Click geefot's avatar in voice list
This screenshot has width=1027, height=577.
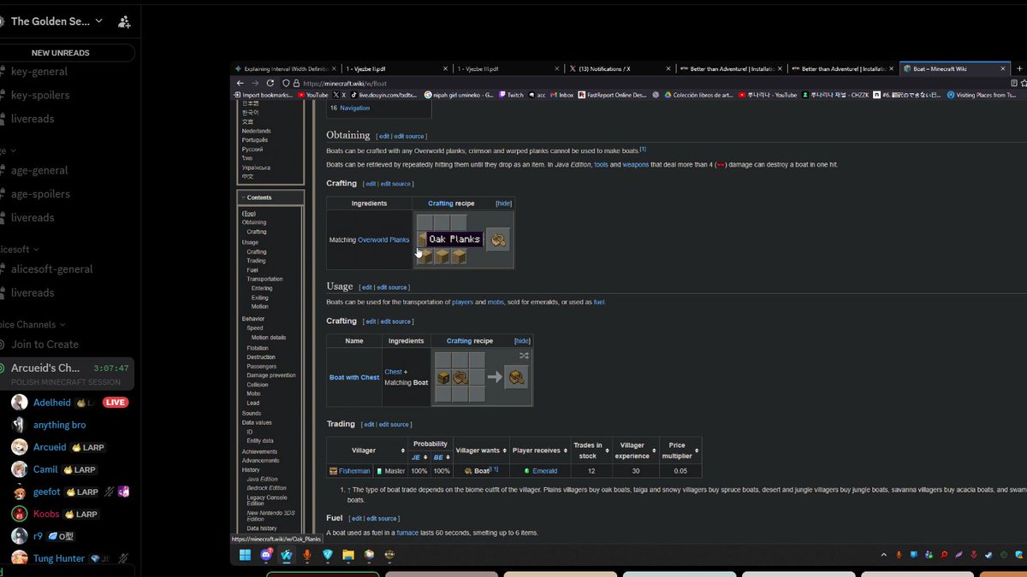[x=19, y=492]
